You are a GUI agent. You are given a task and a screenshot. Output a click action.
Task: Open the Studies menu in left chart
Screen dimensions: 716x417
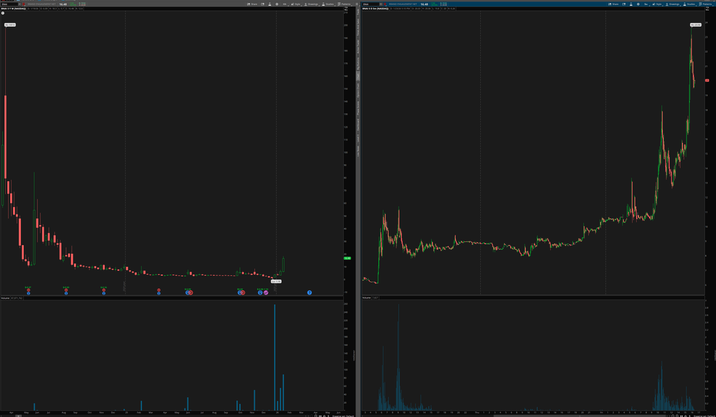pos(329,4)
